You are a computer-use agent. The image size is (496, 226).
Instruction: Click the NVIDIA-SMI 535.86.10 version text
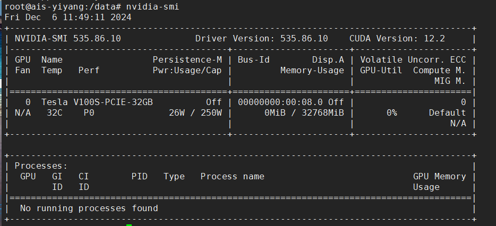pos(67,38)
